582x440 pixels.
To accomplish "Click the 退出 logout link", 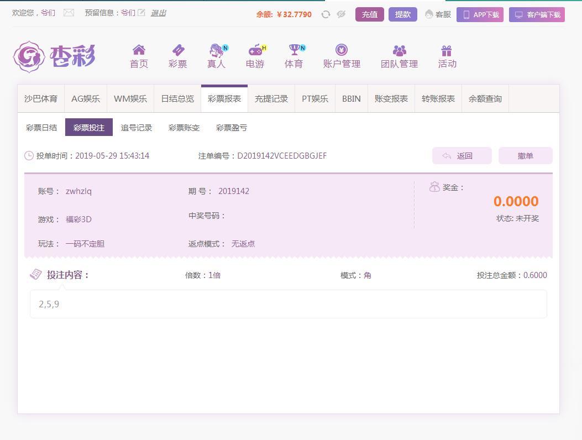I will pos(158,13).
